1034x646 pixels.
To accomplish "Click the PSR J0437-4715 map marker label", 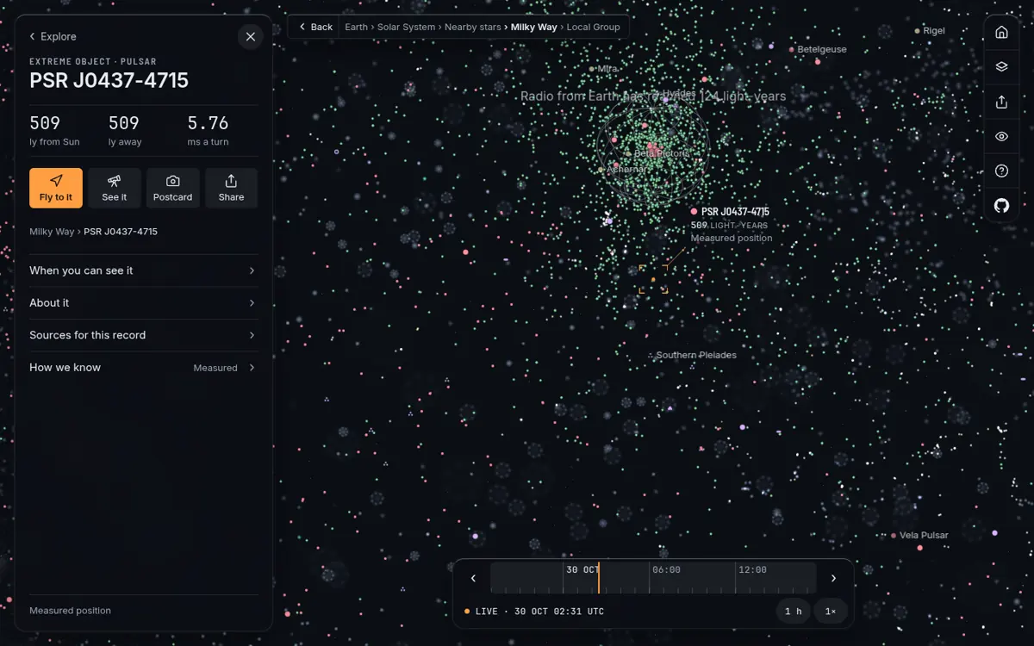I will point(735,212).
